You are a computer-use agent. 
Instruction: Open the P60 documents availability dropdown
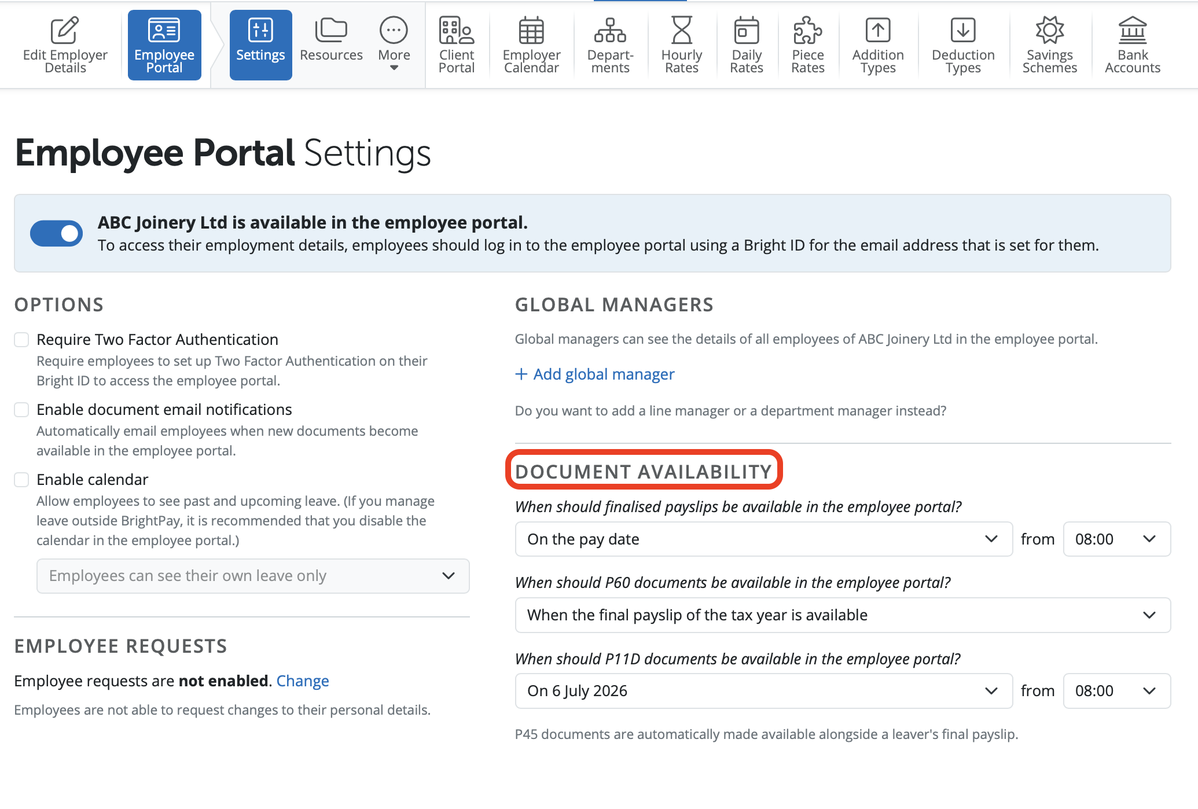click(842, 615)
